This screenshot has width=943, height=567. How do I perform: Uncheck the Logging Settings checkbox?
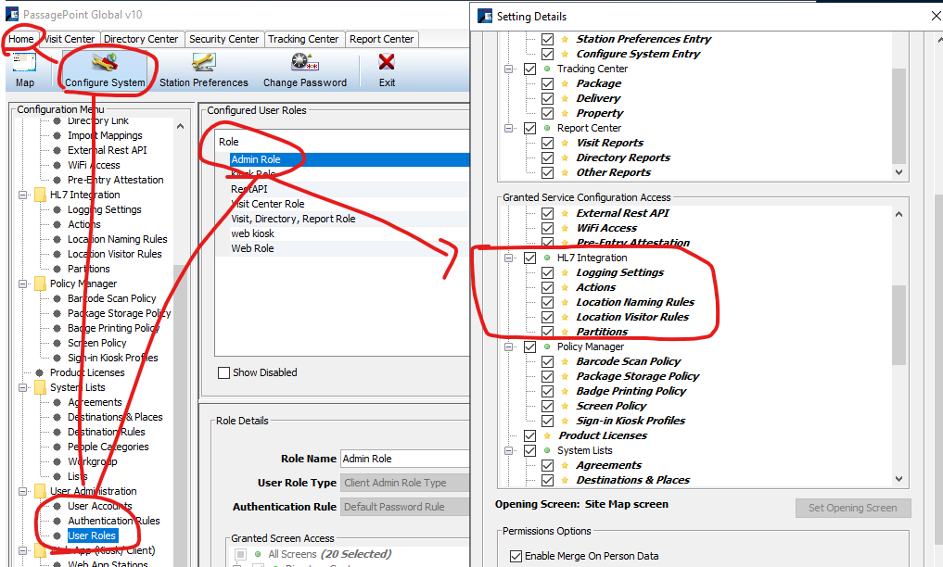coord(548,273)
